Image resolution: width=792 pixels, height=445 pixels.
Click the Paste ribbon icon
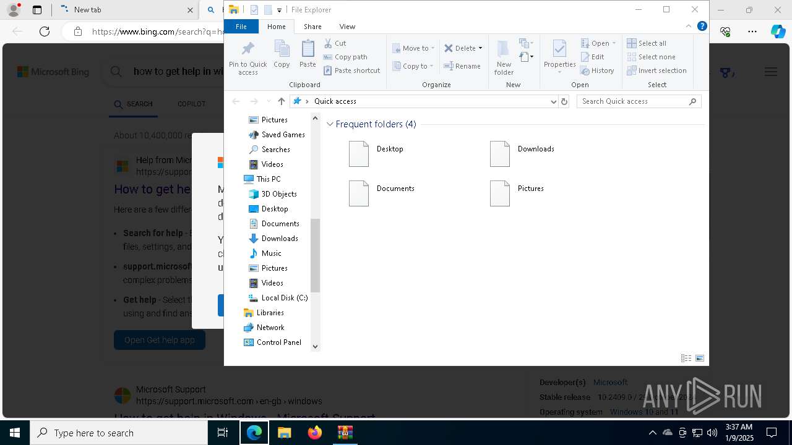308,54
